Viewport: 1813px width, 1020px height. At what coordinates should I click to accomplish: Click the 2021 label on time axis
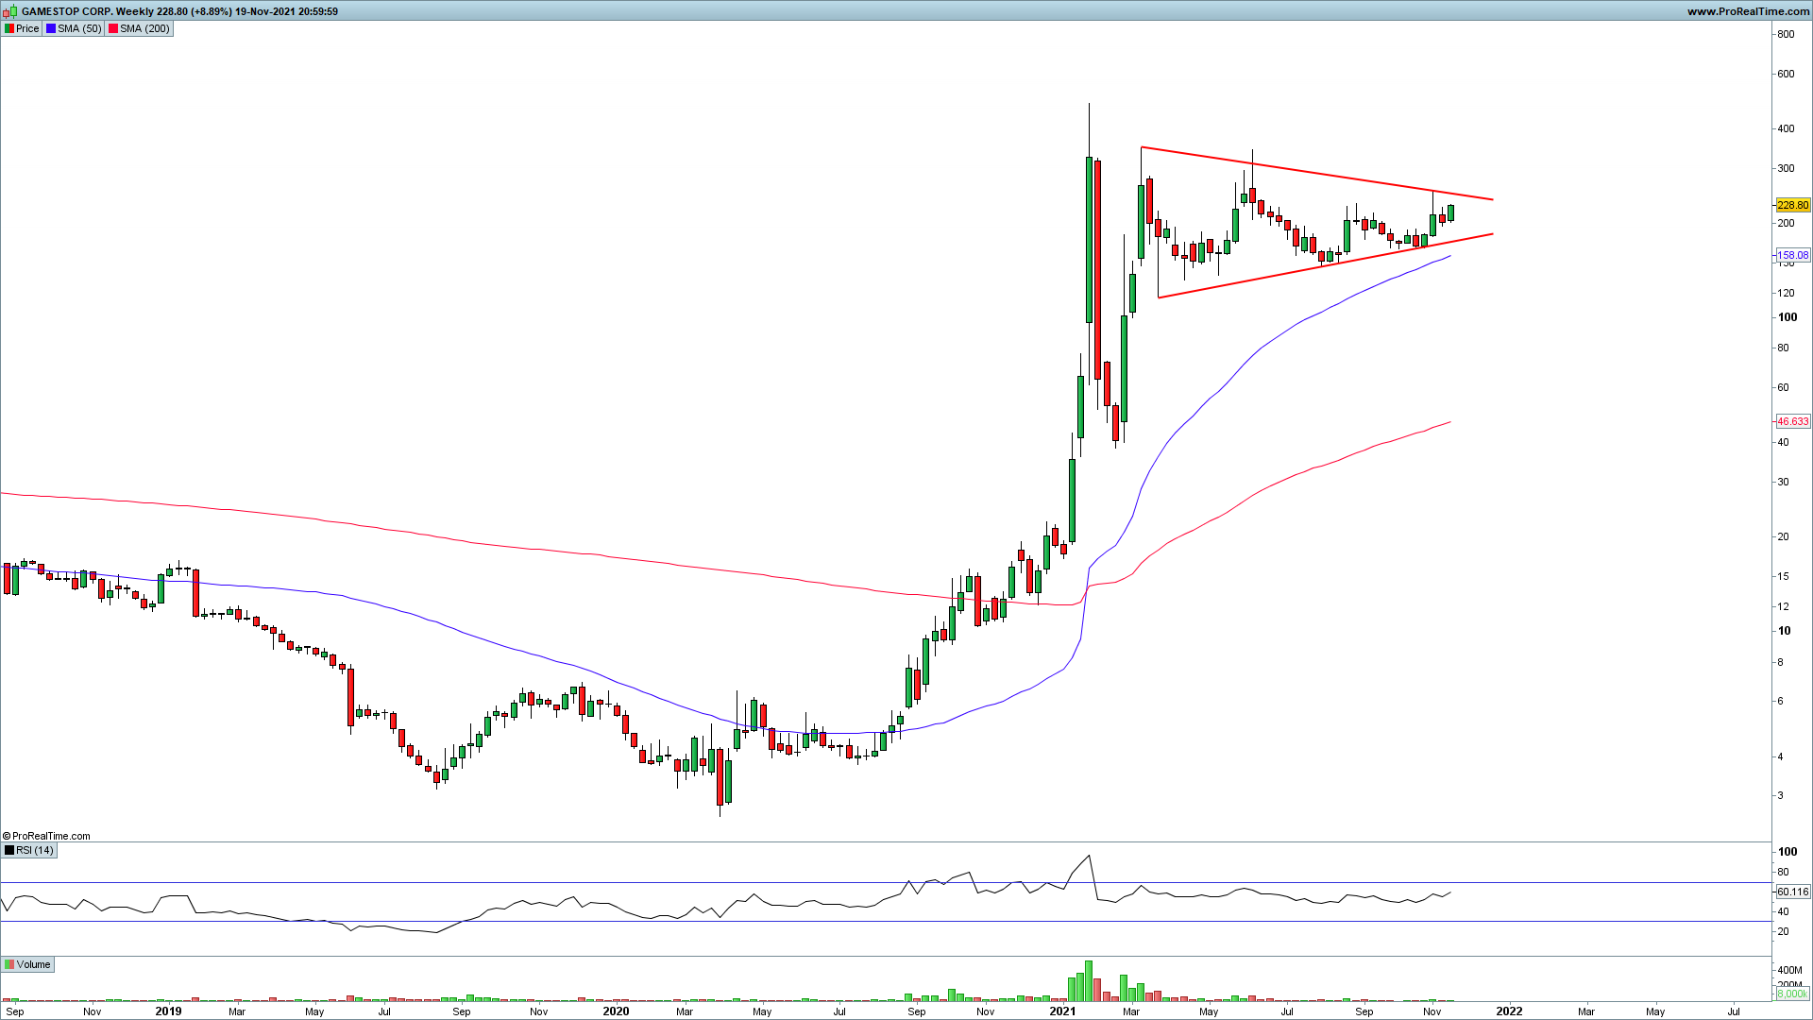pos(1062,1011)
